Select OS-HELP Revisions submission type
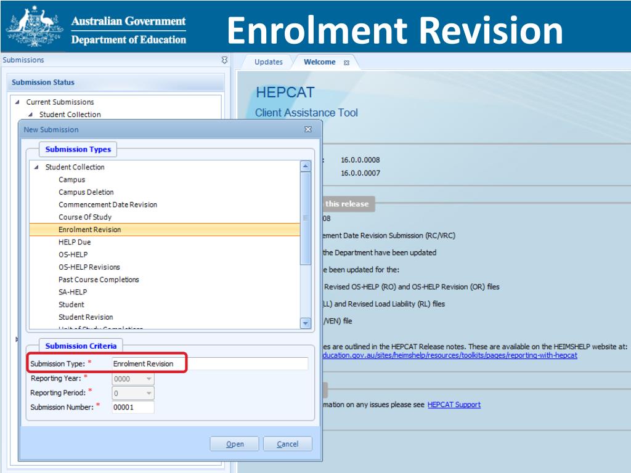Screen dimensions: 631x473 [x=89, y=267]
